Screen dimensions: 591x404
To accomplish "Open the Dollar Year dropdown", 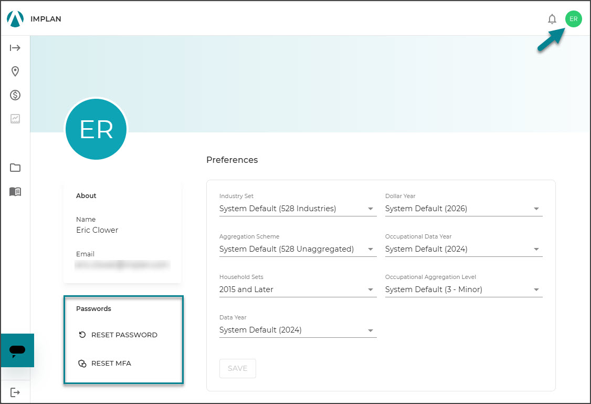I will point(463,209).
